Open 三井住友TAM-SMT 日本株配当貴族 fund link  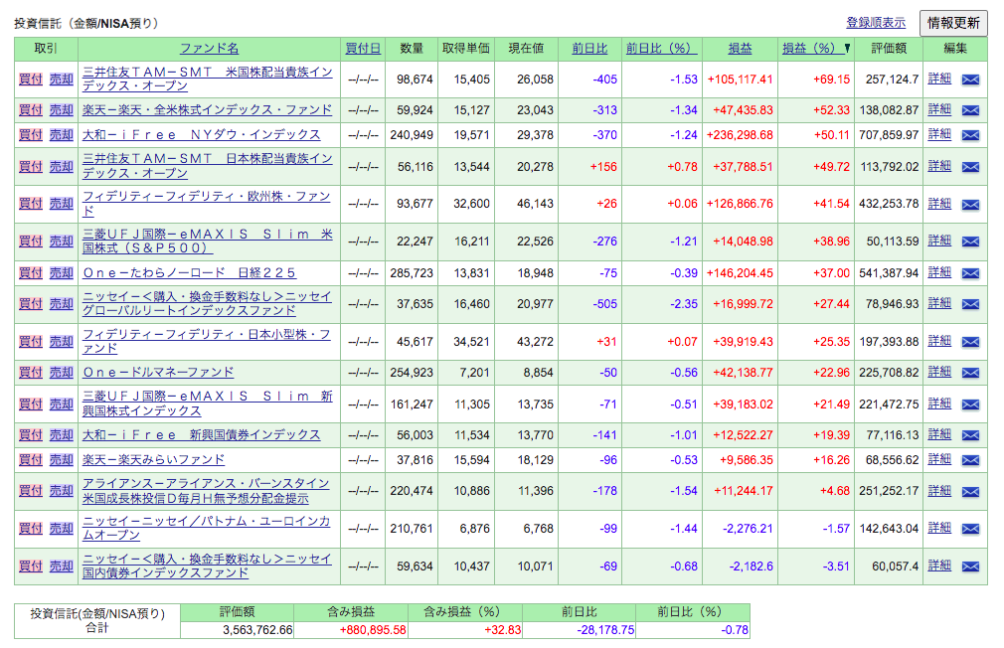coord(208,166)
